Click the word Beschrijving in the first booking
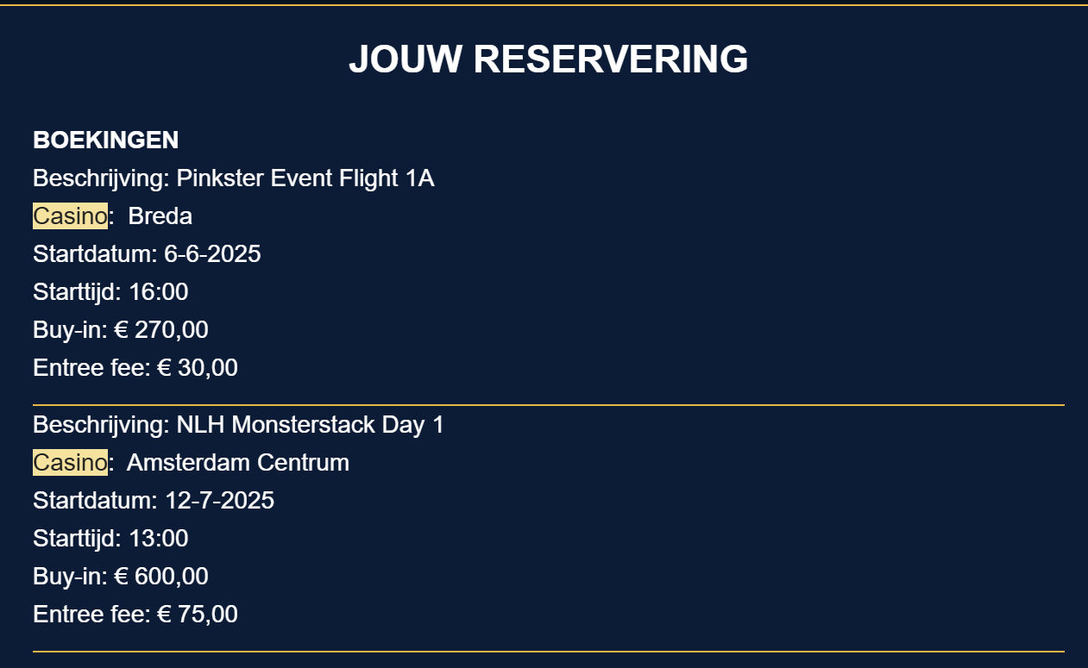 [100, 178]
